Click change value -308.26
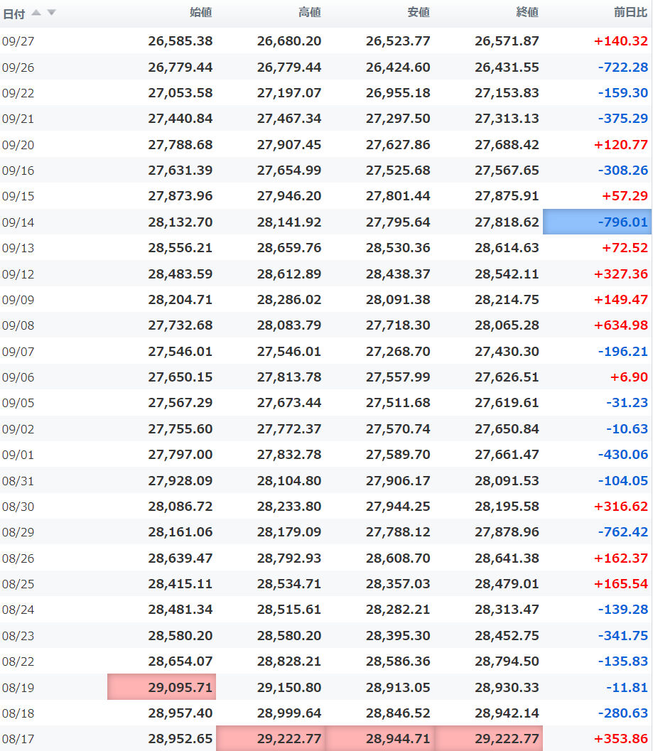Viewport: 653px width, 751px height. click(x=623, y=170)
